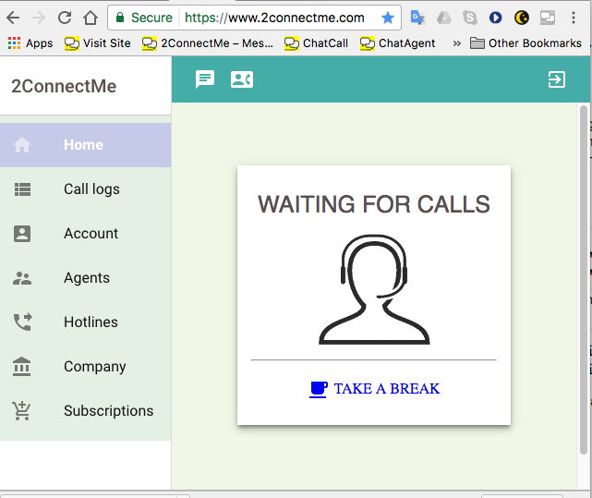592x498 pixels.
Task: Open the contact call icon in header
Action: [242, 79]
